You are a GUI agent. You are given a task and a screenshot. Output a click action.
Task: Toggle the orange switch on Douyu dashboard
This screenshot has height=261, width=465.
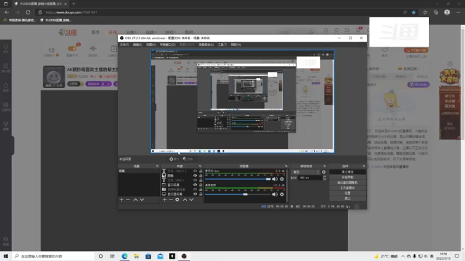pos(72,48)
